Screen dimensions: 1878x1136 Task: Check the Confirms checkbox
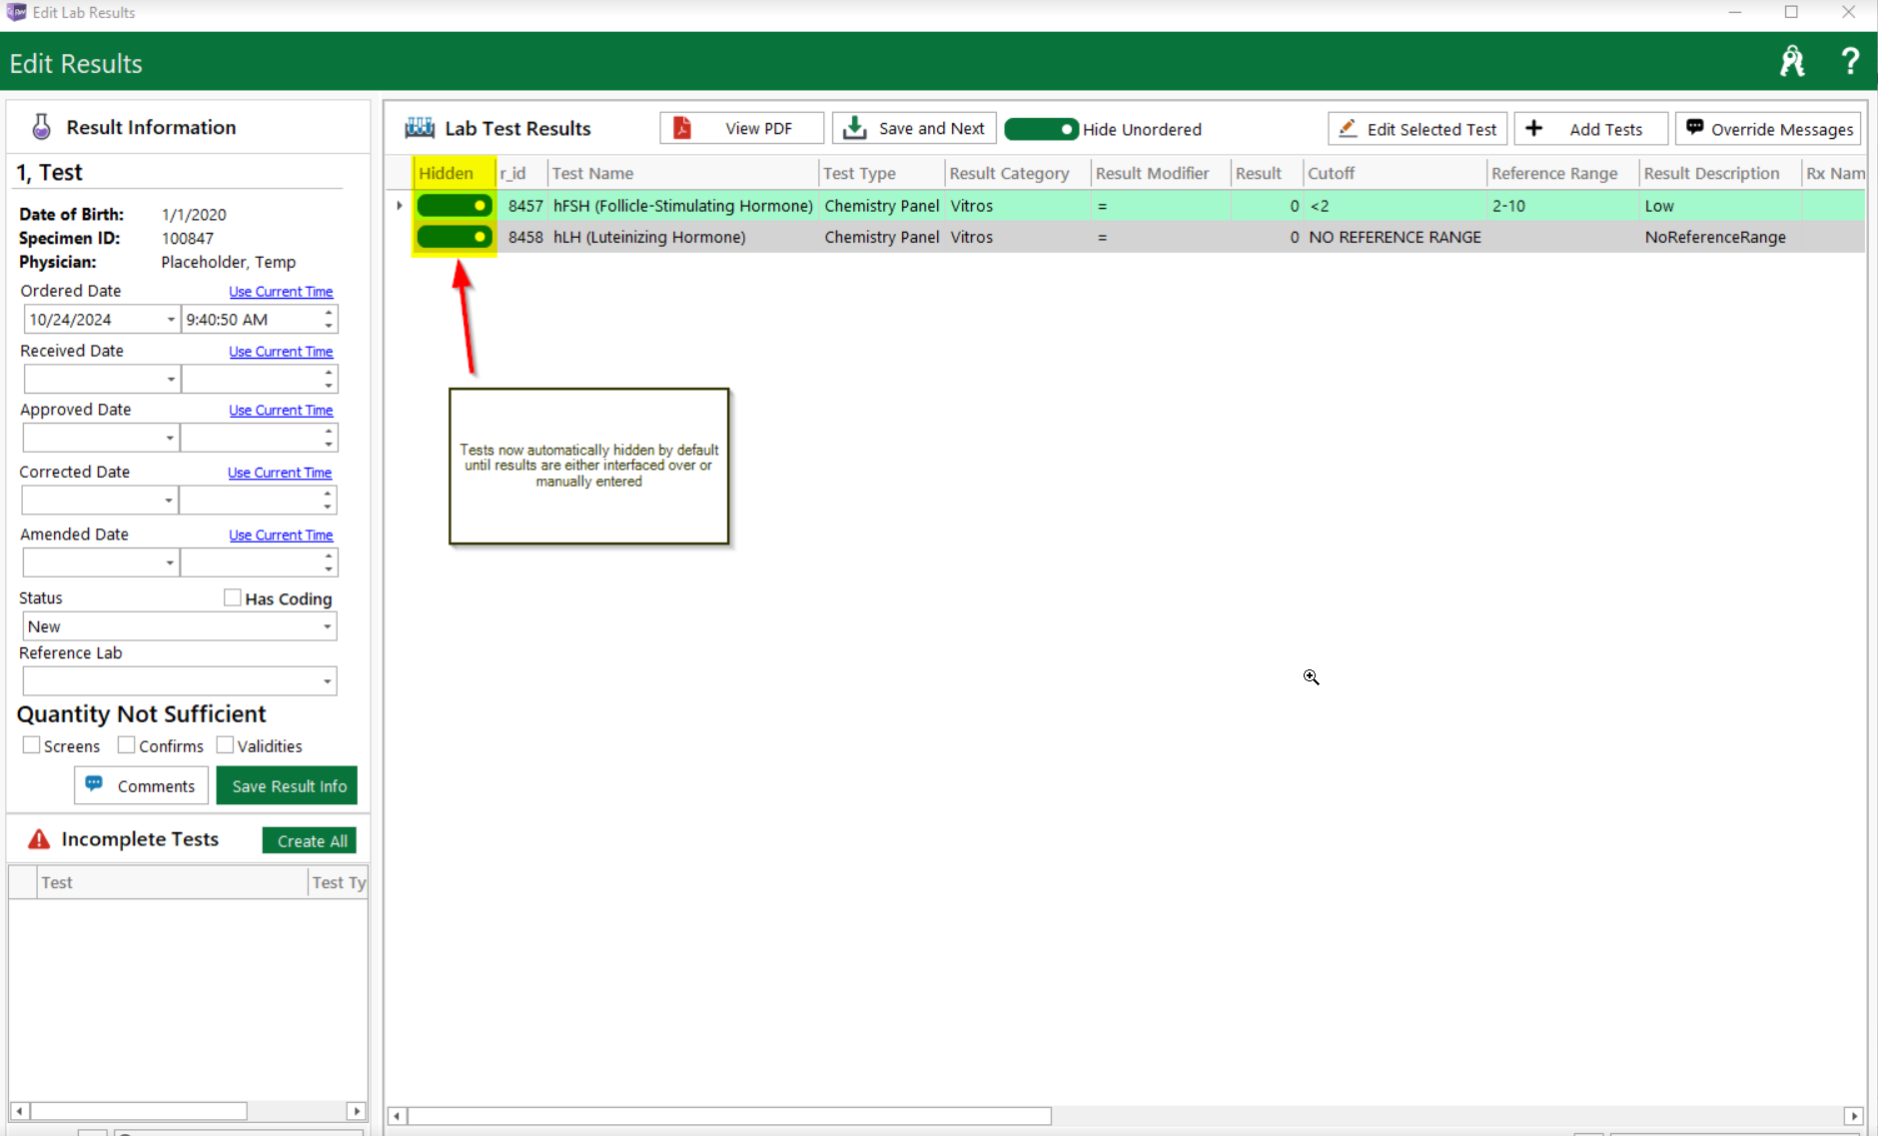[x=127, y=745]
